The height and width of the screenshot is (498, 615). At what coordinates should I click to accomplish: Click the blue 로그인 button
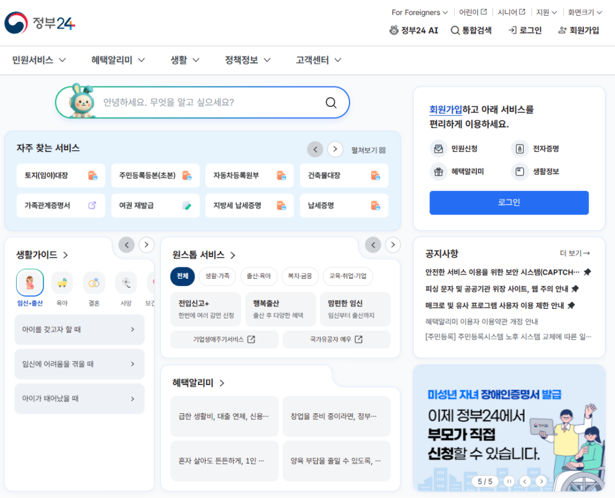coord(509,202)
